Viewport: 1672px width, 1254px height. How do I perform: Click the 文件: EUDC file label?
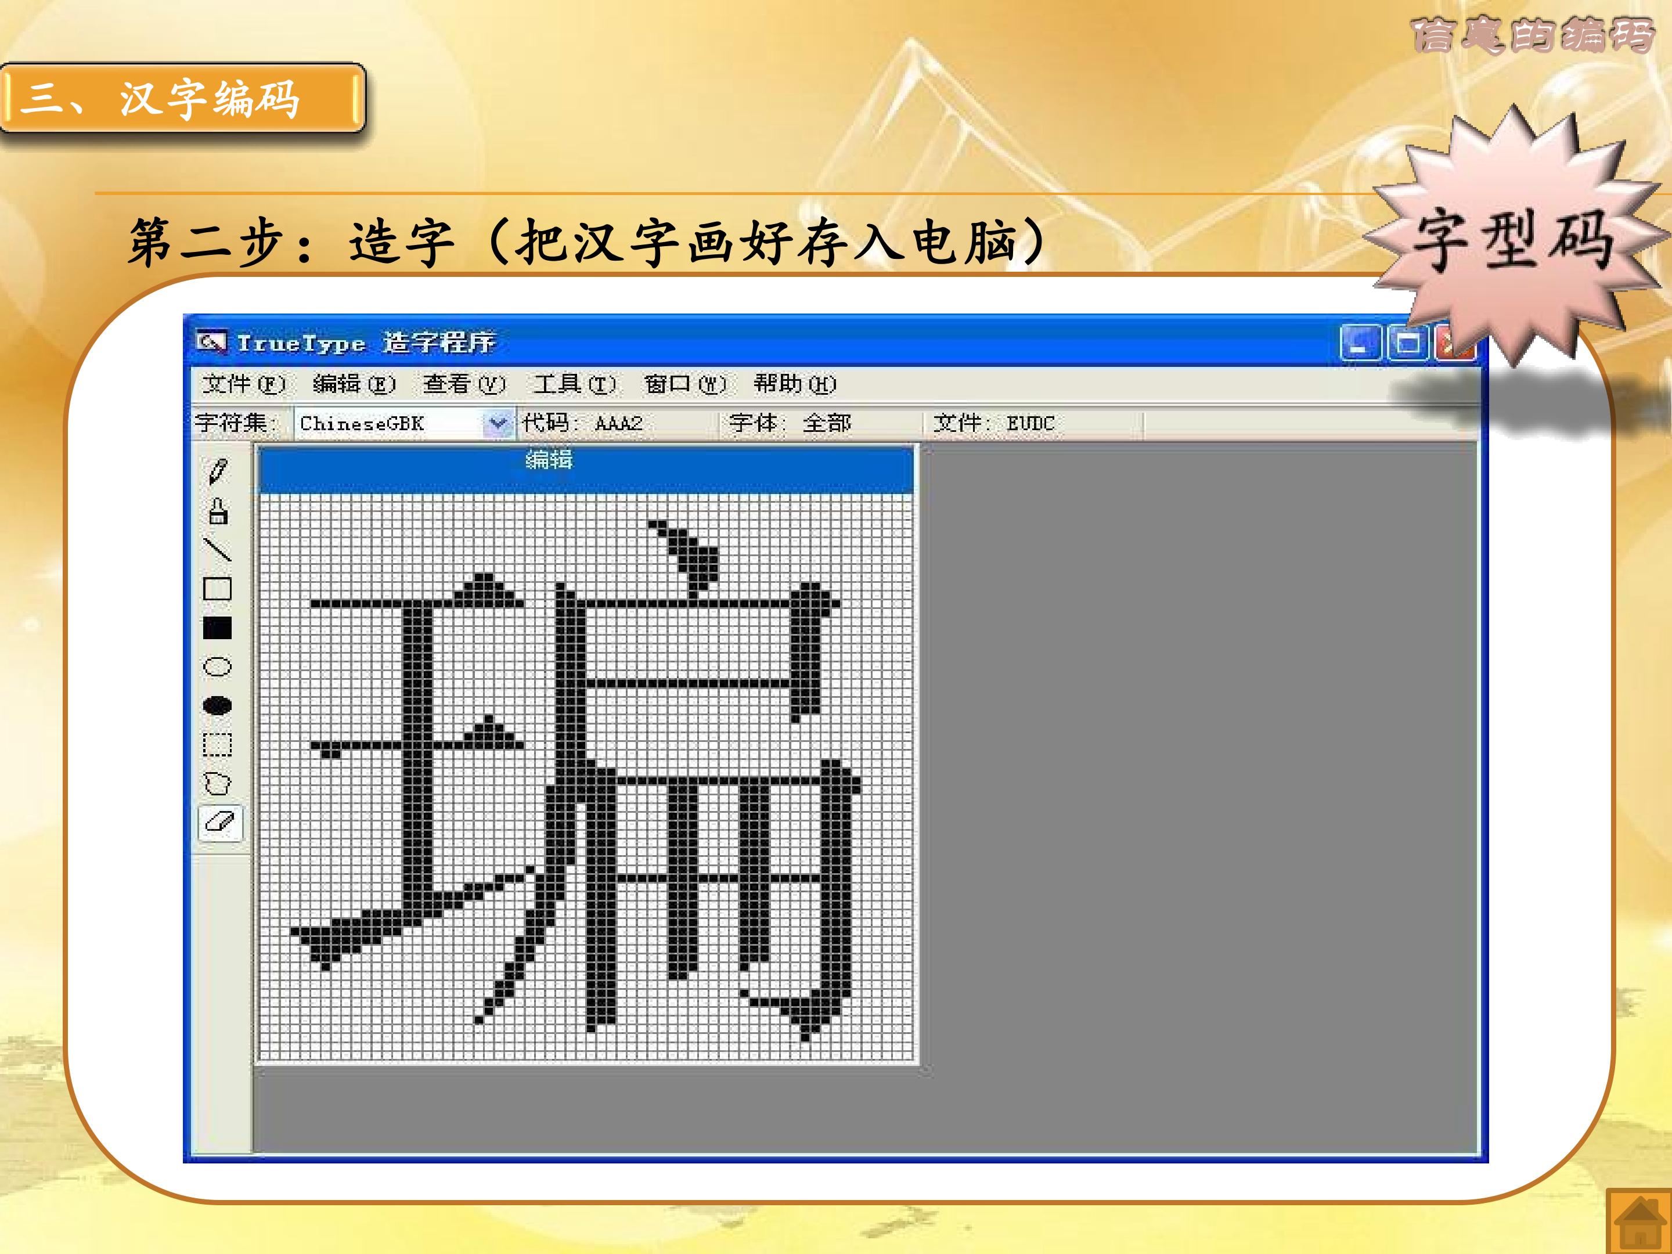pyautogui.click(x=993, y=423)
